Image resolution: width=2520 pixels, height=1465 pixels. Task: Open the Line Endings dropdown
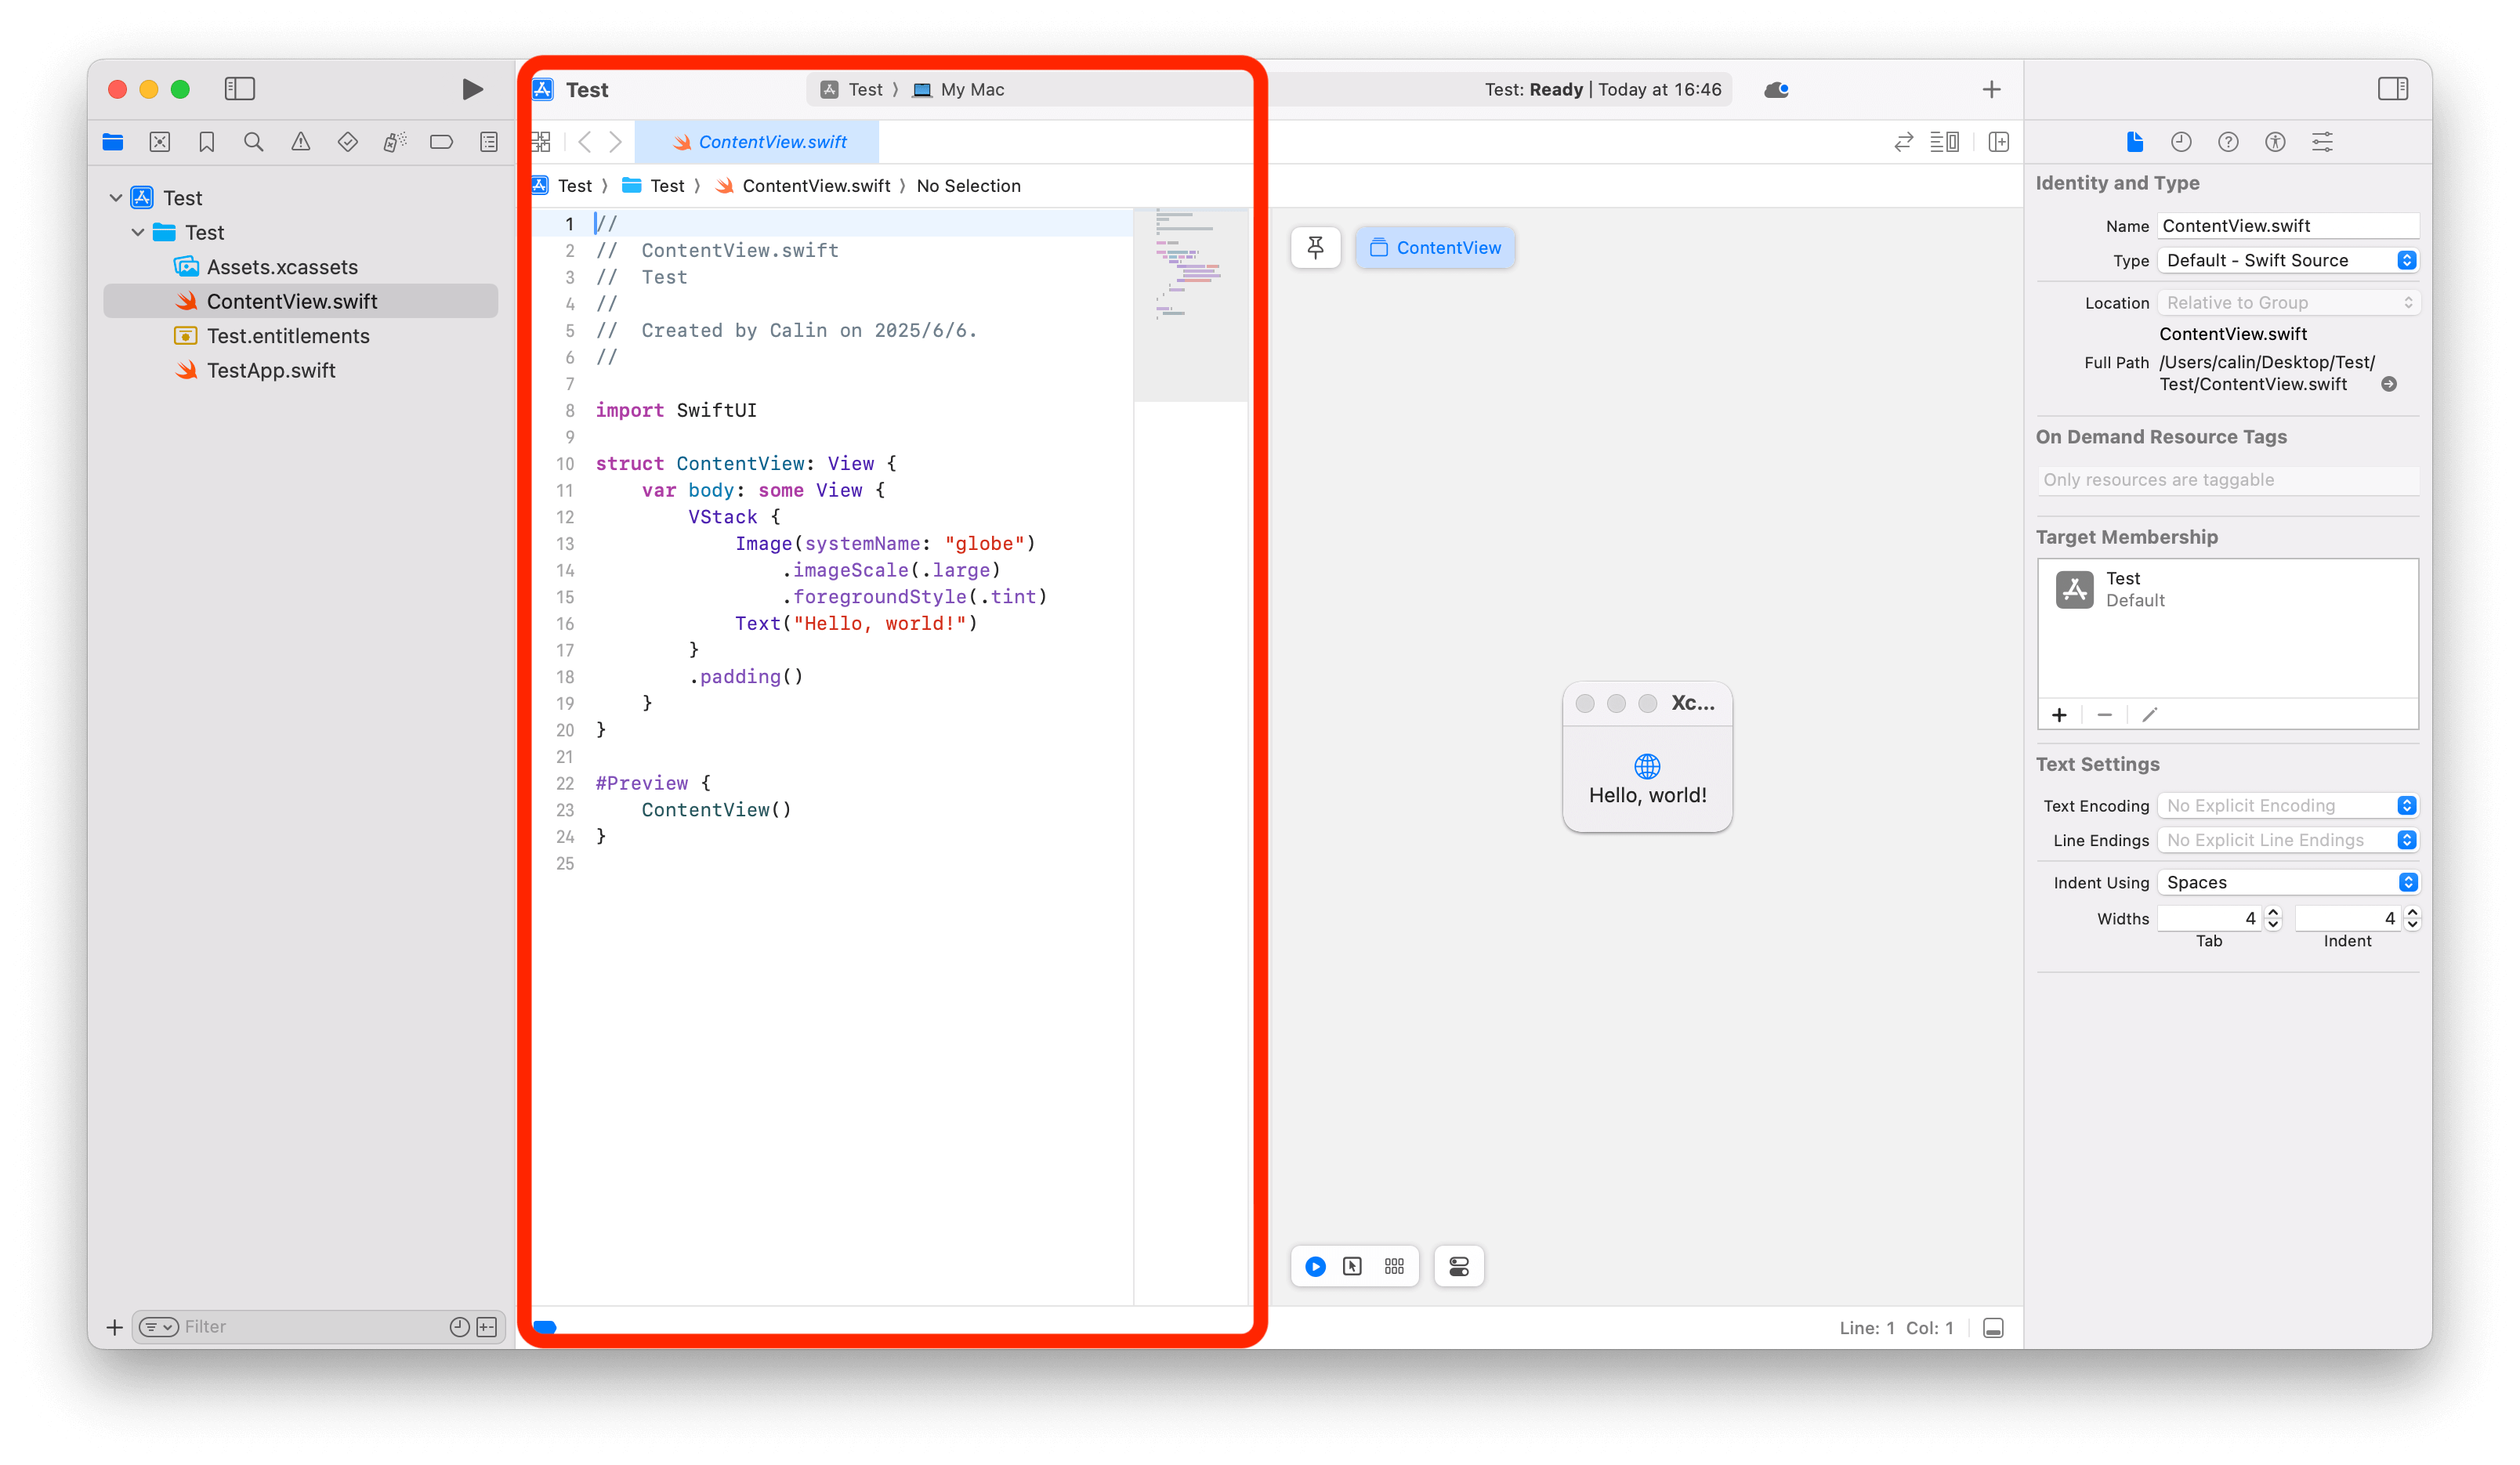[x=2288, y=840]
